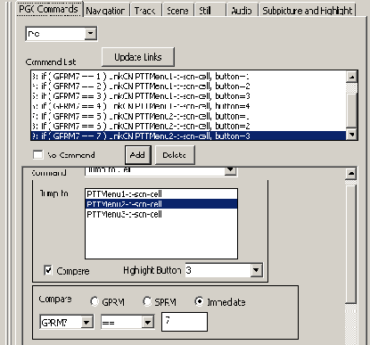Click the Add command button
Screen dimensions: 370x345
pos(138,155)
